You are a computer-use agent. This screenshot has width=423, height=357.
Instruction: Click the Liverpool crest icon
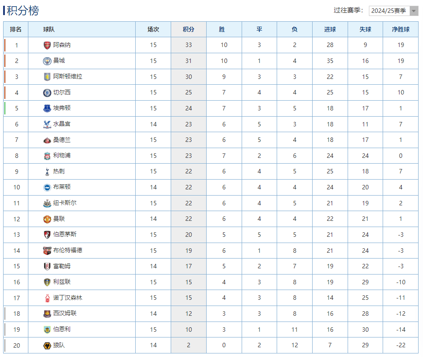click(x=47, y=156)
